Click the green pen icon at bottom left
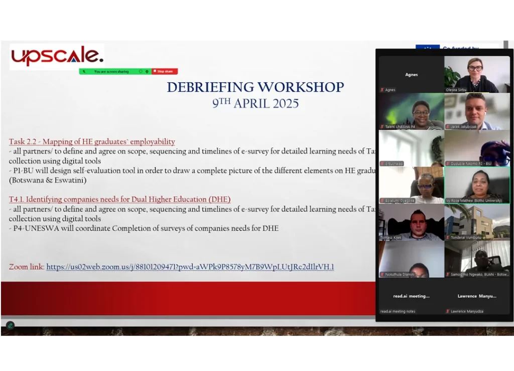The height and width of the screenshot is (371, 514). click(x=10, y=325)
